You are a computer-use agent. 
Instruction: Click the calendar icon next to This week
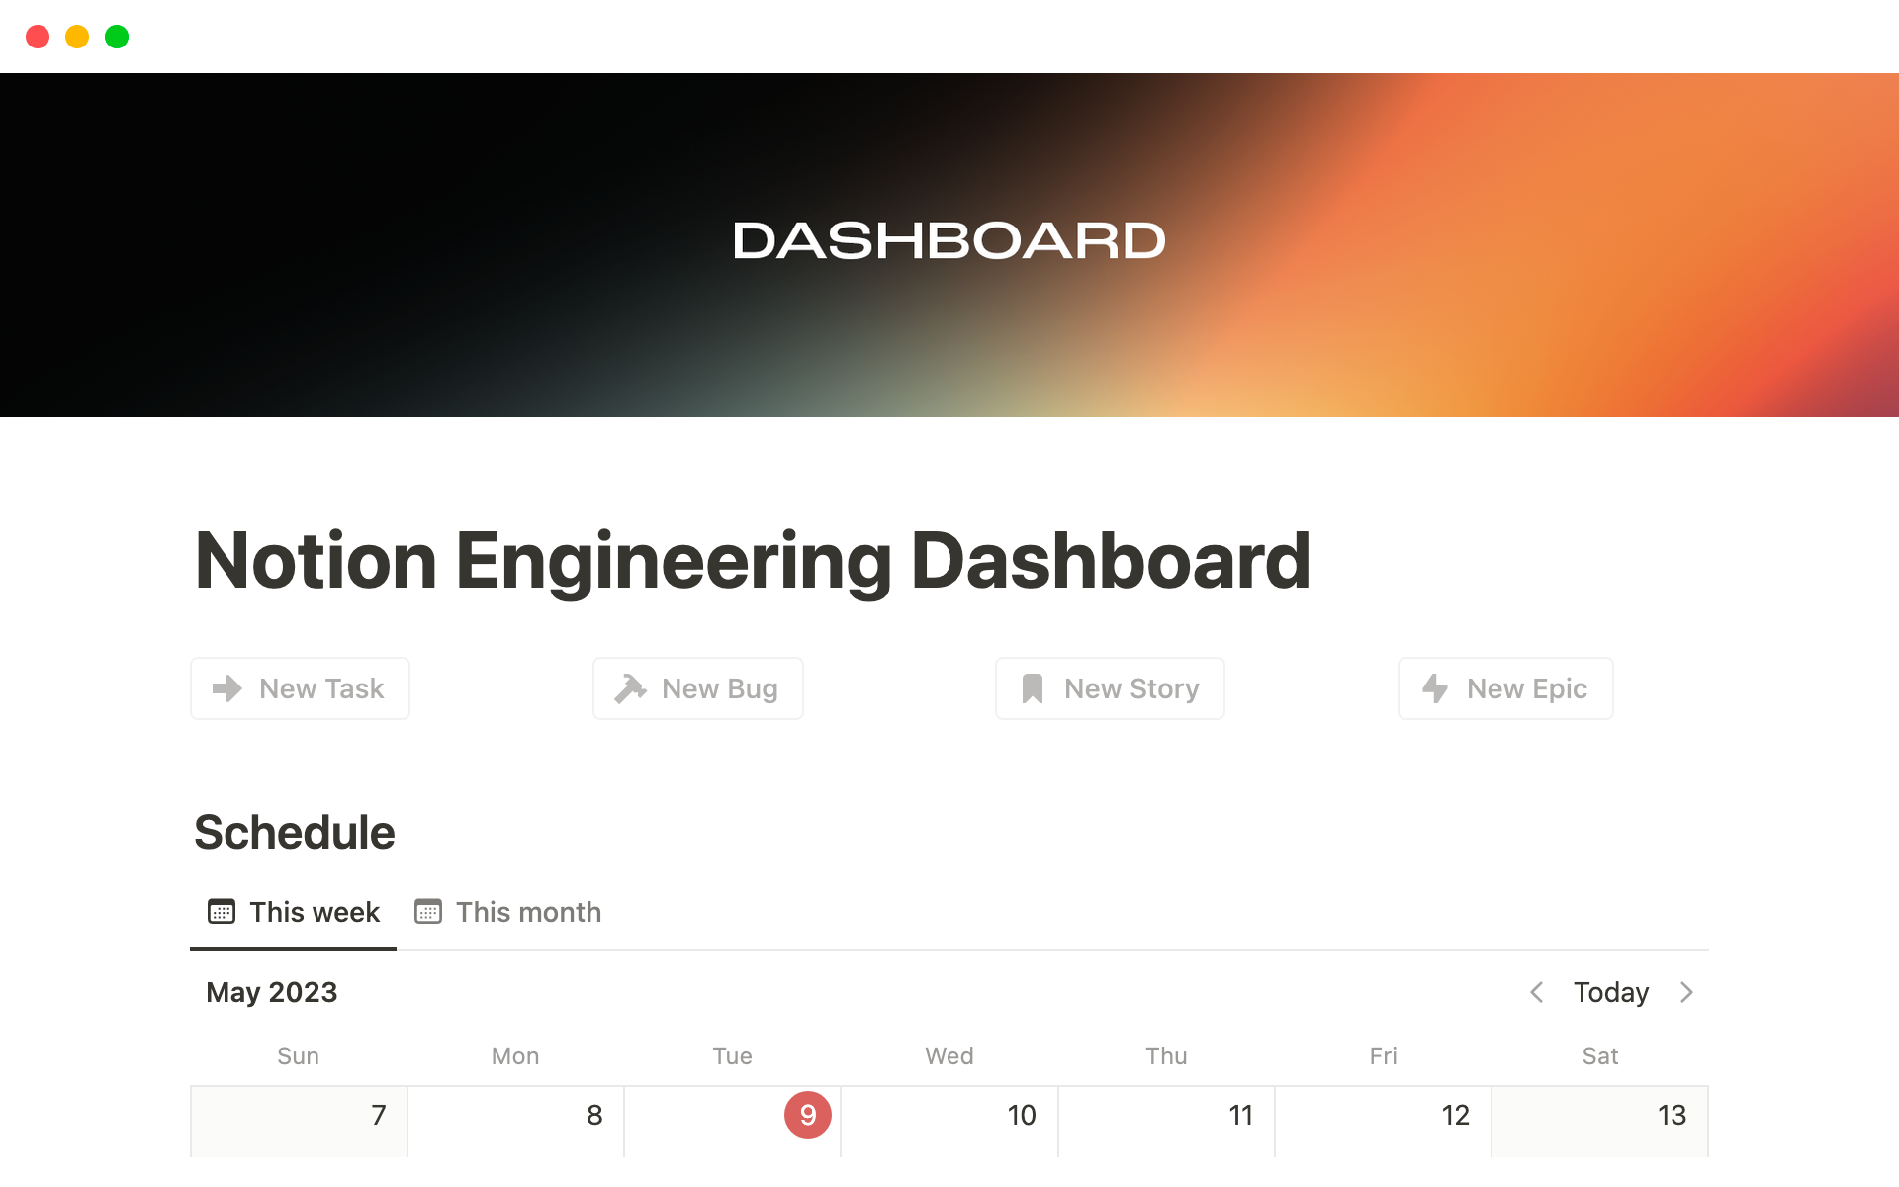pos(221,911)
